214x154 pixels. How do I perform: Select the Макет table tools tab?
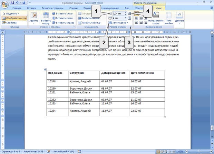159,8
